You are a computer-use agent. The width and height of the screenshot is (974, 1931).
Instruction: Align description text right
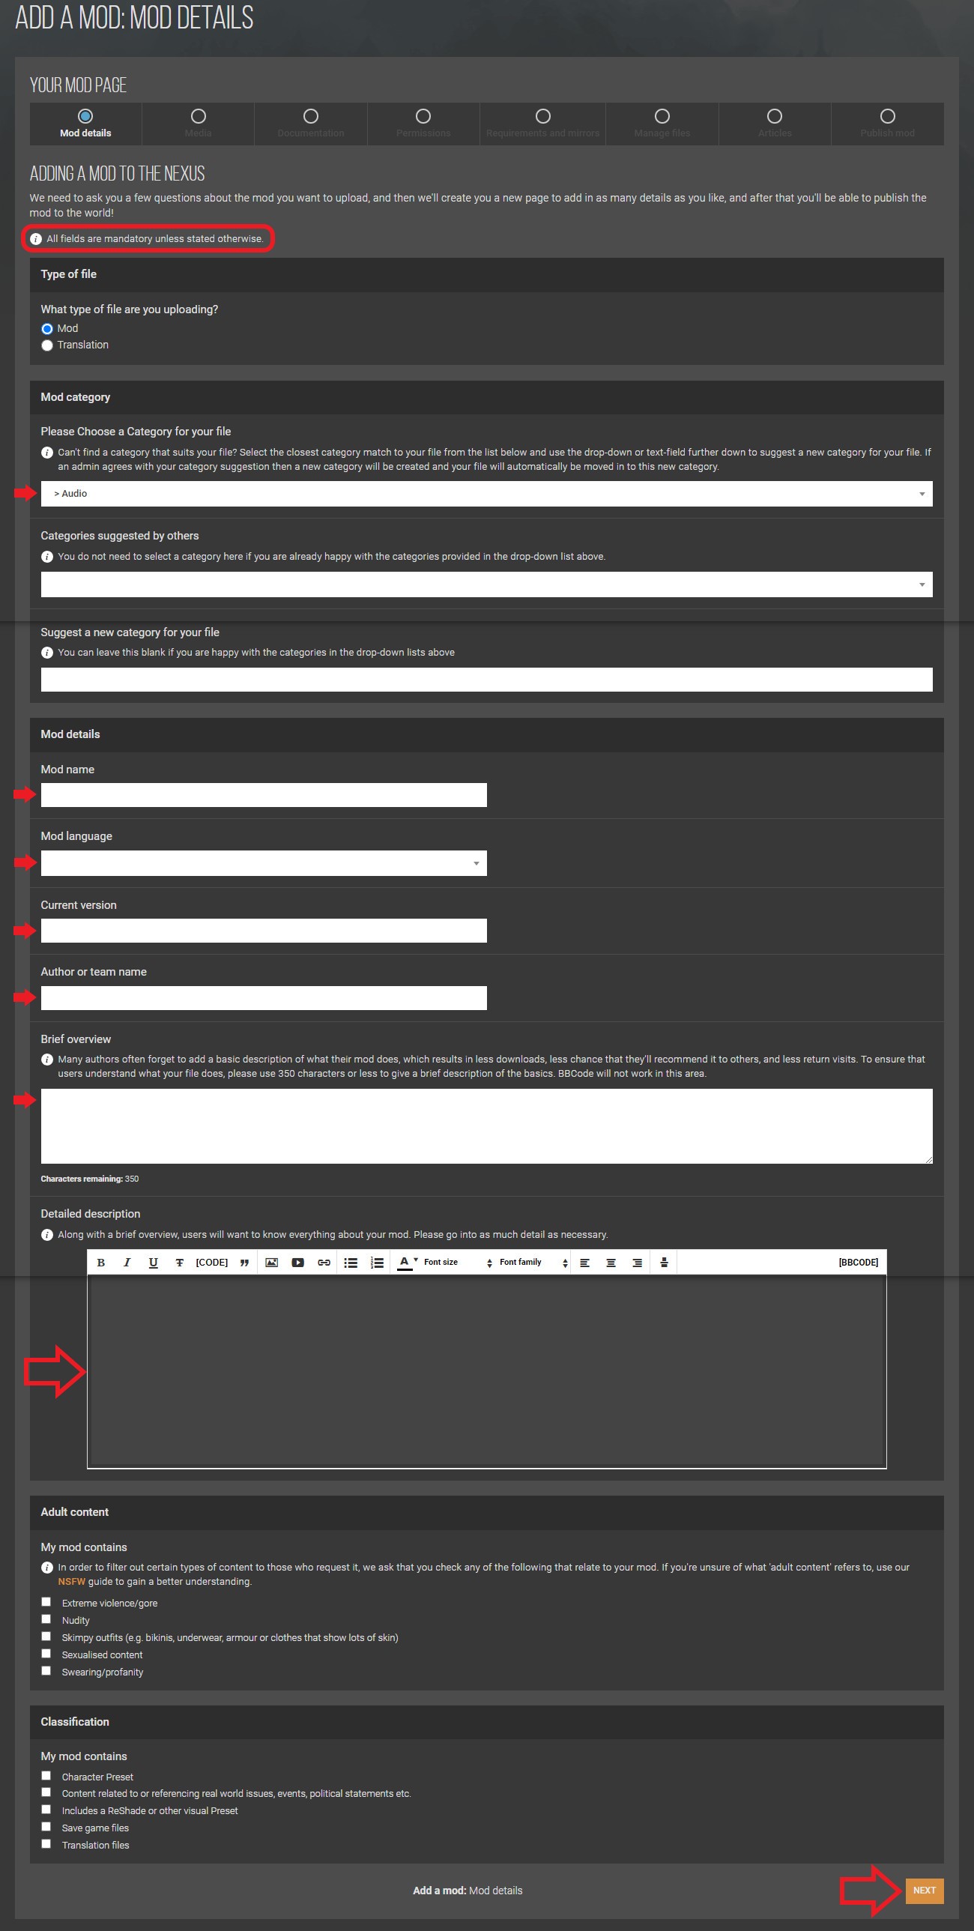click(638, 1263)
